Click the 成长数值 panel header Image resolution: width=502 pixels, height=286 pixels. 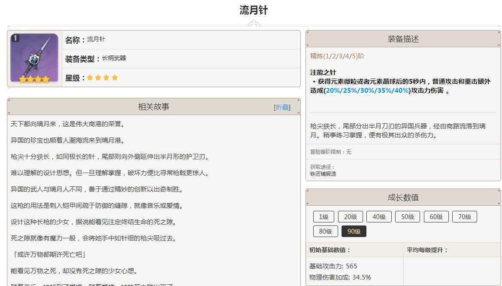403,197
